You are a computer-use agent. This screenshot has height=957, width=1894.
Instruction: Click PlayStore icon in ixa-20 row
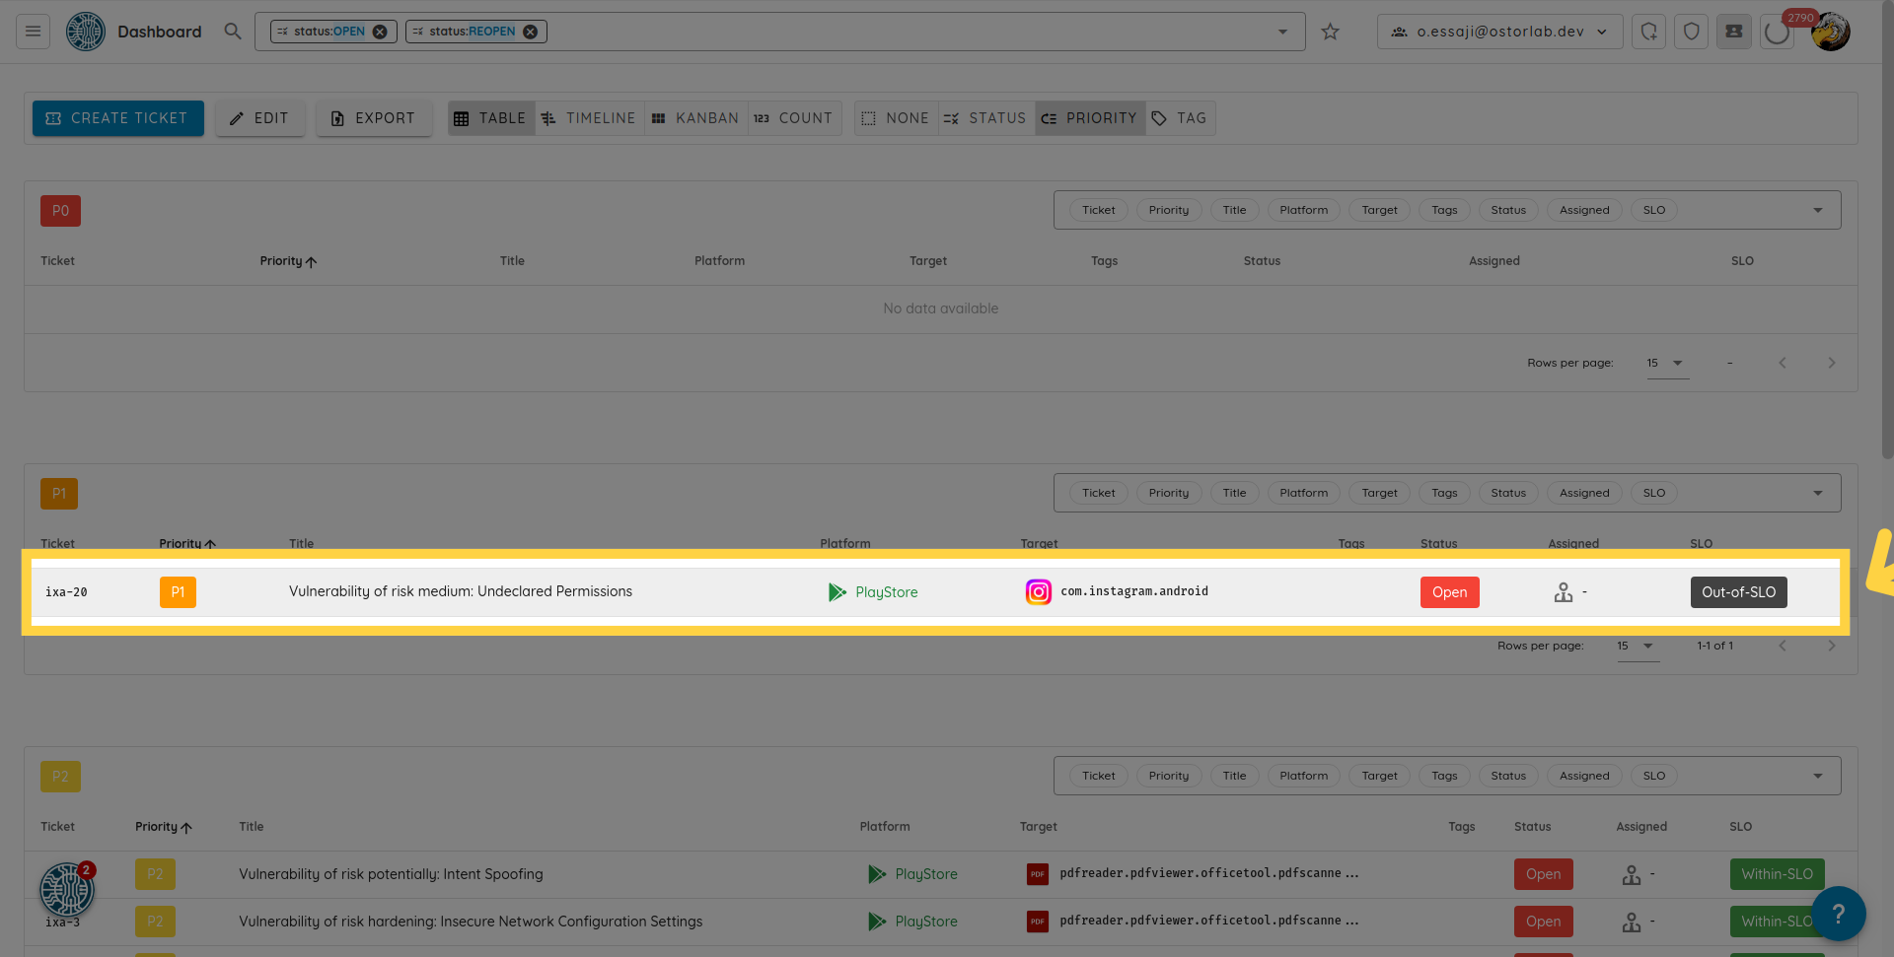[x=838, y=592]
